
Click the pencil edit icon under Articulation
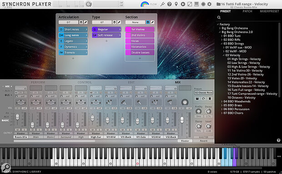coord(86,22)
